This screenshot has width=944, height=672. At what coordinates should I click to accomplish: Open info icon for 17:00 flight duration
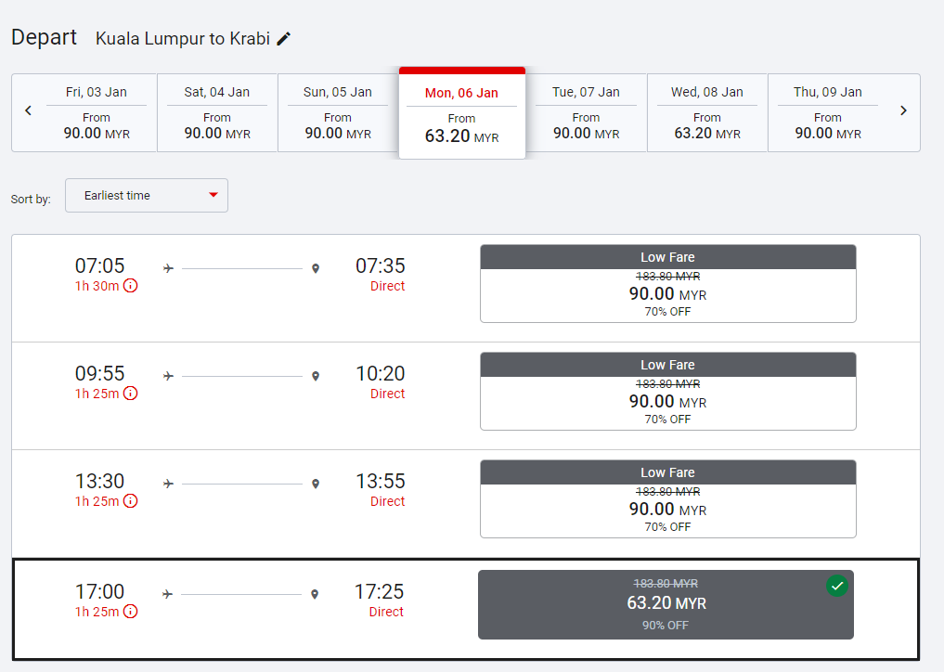click(131, 612)
